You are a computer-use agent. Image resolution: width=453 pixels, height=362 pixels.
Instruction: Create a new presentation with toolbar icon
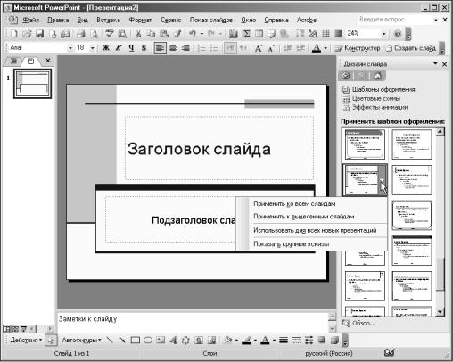(13, 34)
